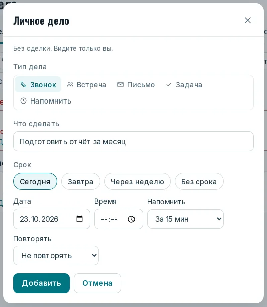Click the Добавить button
This screenshot has width=267, height=307.
click(41, 283)
